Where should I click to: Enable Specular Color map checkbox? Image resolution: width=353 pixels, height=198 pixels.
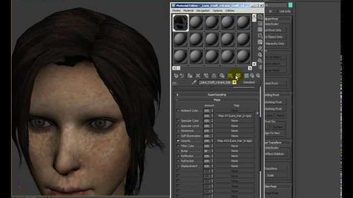pyautogui.click(x=178, y=121)
